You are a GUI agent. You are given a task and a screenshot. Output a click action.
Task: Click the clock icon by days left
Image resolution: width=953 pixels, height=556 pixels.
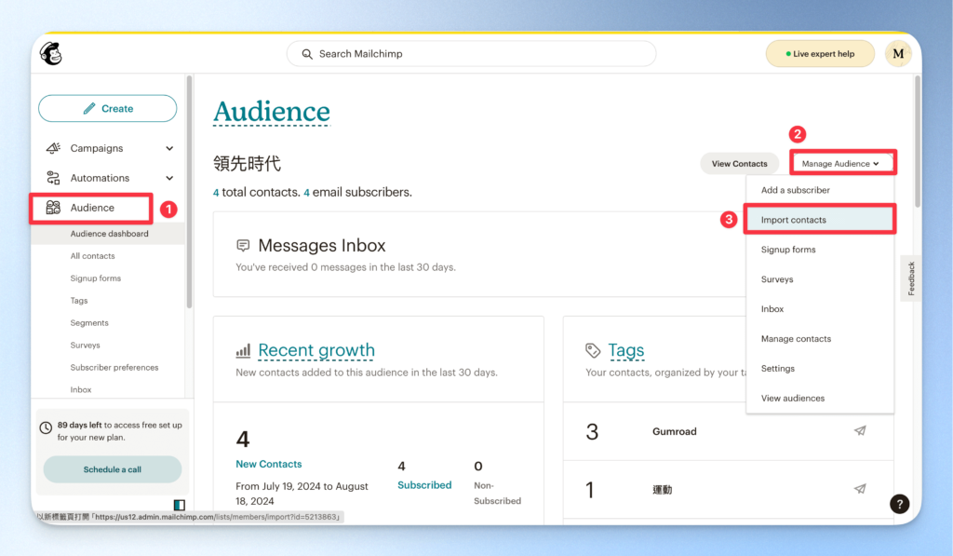point(46,427)
